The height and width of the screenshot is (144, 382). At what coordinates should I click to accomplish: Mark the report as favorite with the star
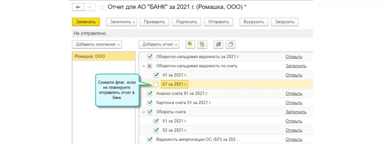(x=102, y=7)
